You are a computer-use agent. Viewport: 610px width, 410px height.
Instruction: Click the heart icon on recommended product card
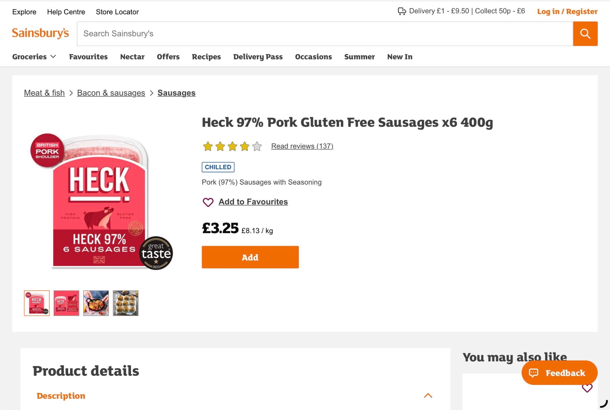click(587, 388)
